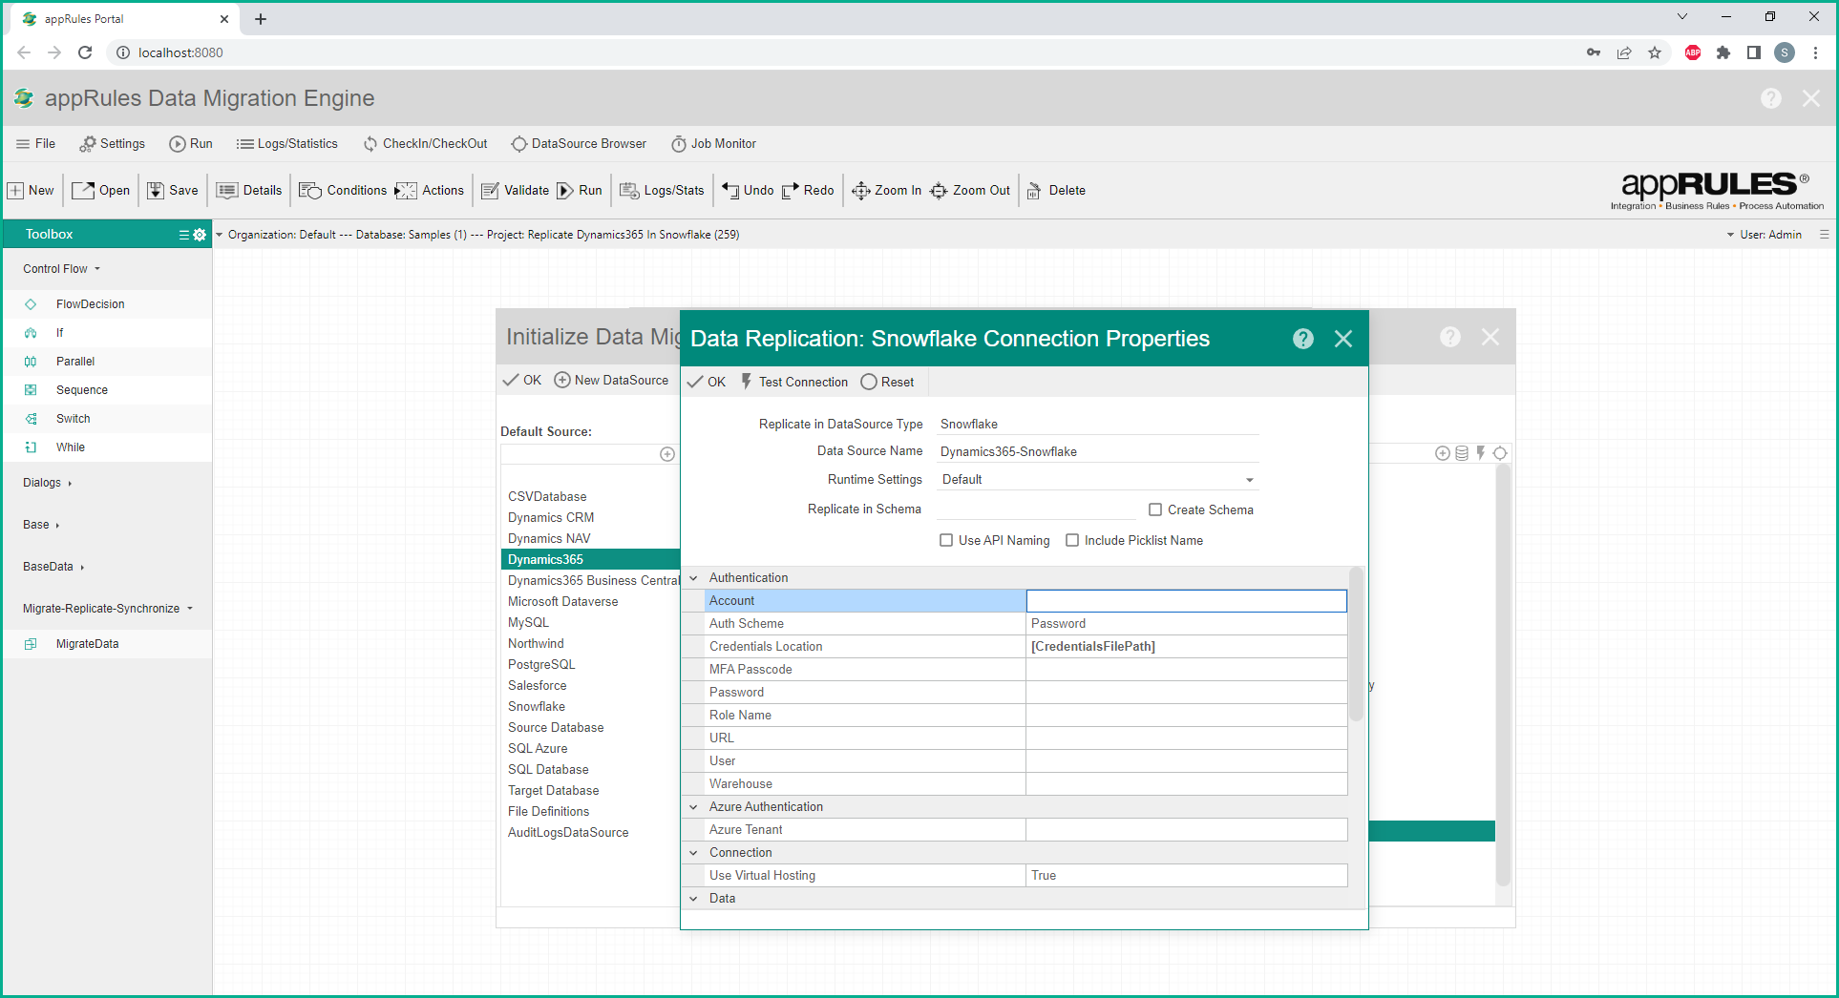Collapse the Control Flow toolbox group
Screen dimensions: 1839x998
[62, 269]
